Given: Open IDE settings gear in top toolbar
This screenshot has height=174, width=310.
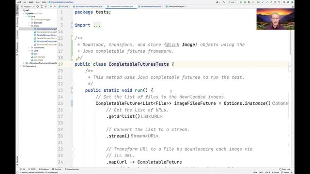Looking at the screenshot, I should [288, 2].
